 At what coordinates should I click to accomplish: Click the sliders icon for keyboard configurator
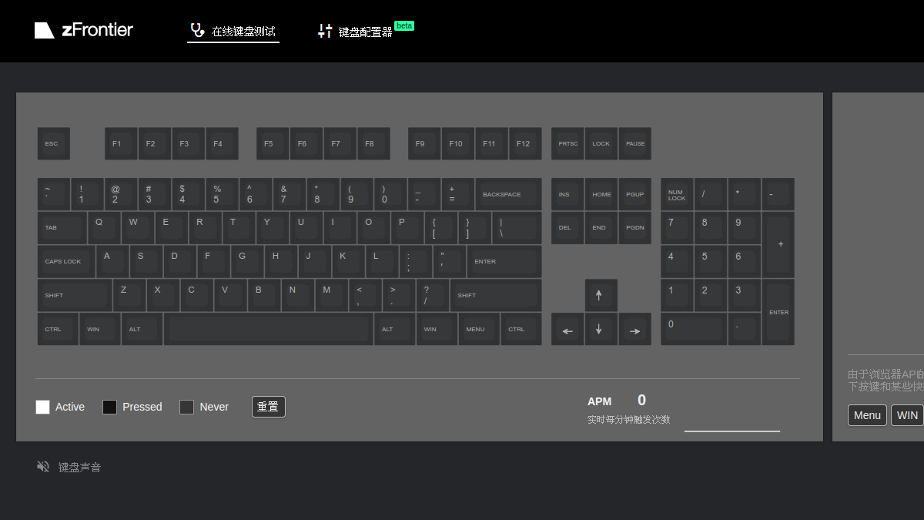point(325,31)
